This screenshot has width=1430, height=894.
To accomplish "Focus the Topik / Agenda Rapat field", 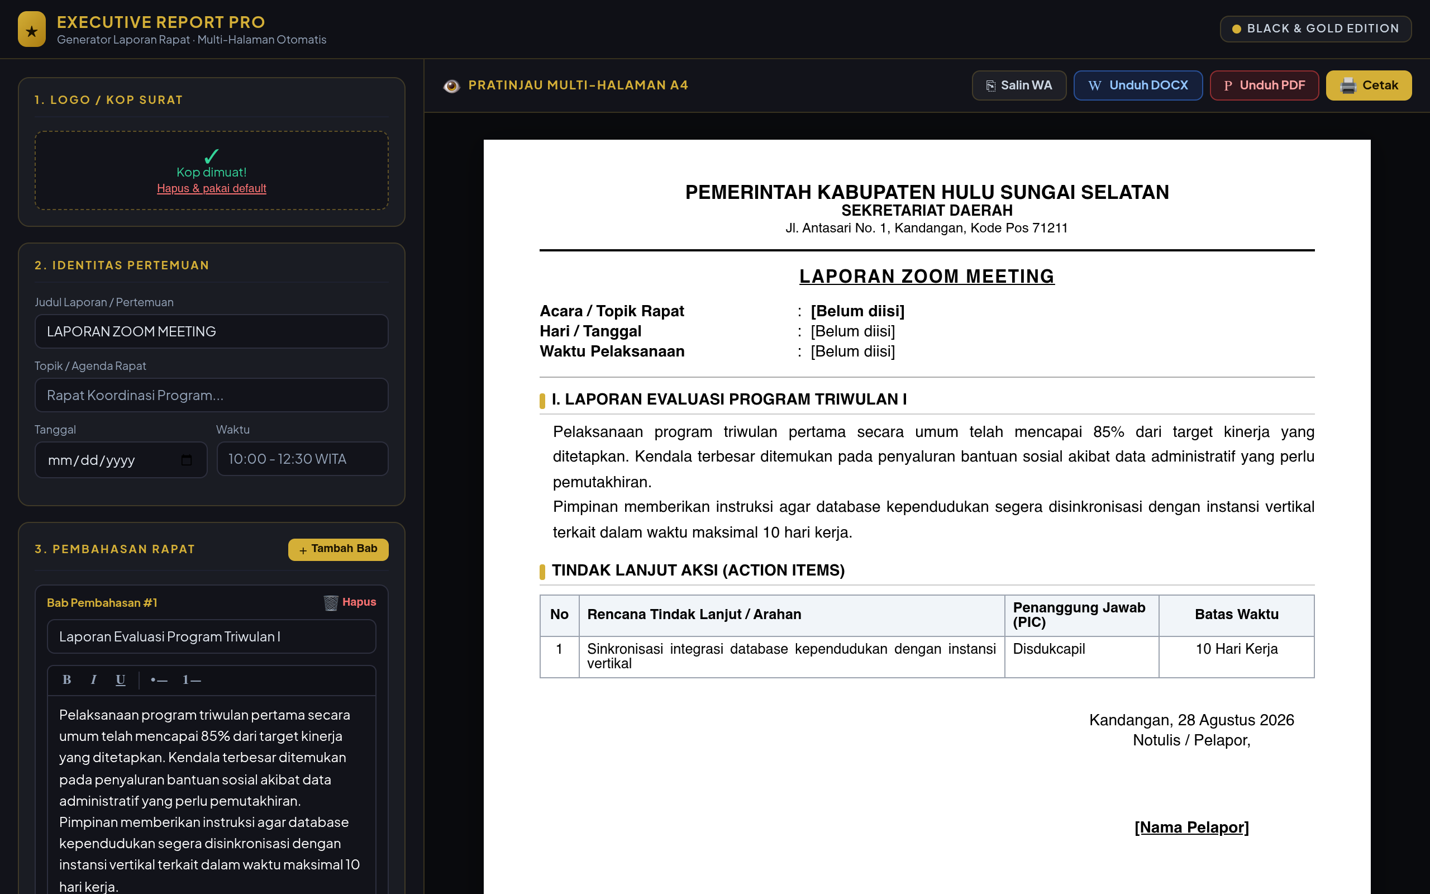I will click(212, 395).
